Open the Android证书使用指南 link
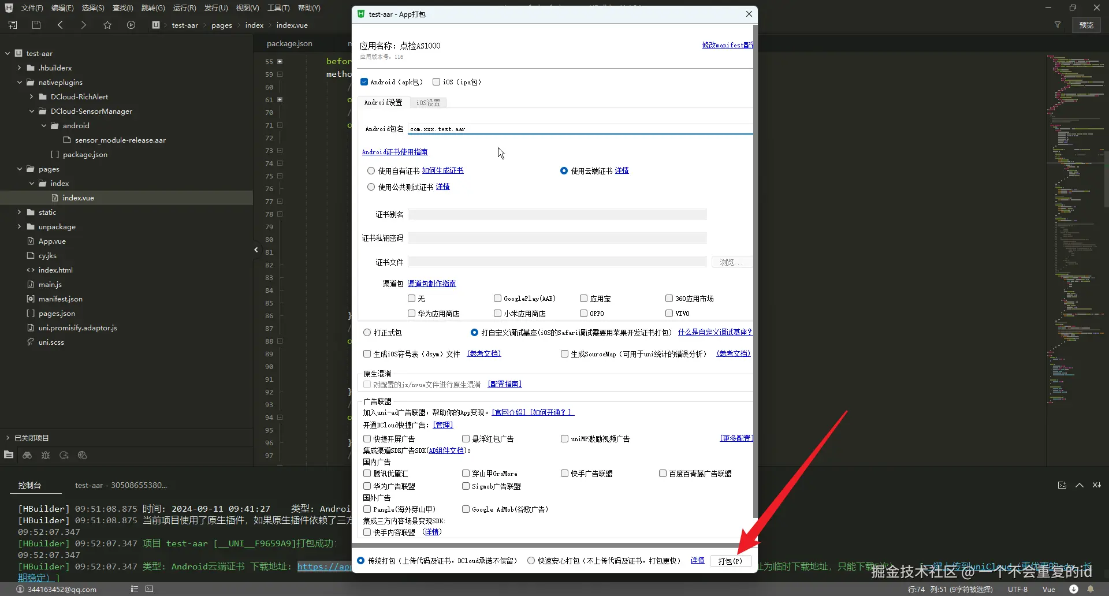This screenshot has height=596, width=1109. click(x=395, y=152)
